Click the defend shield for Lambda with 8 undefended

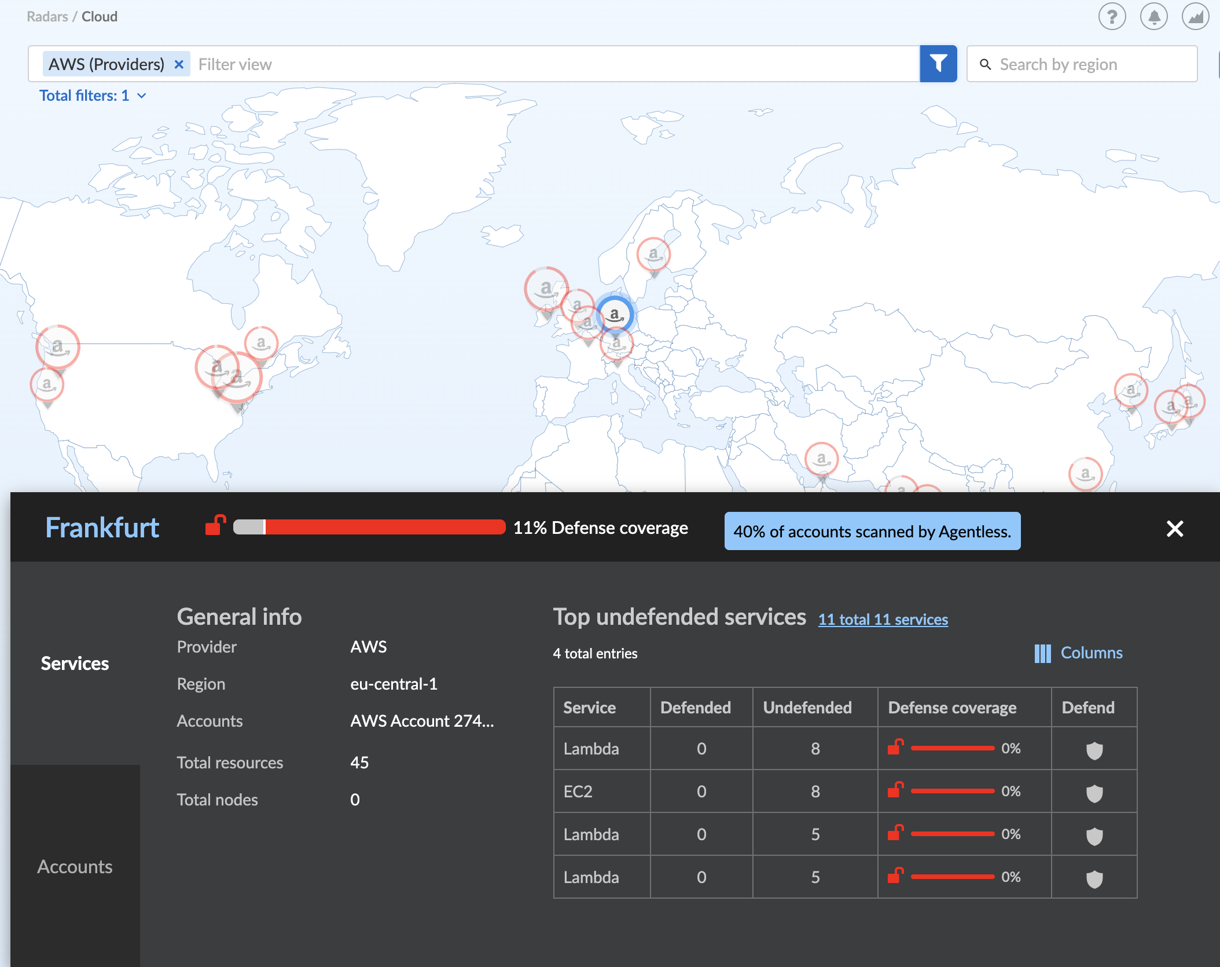point(1094,750)
